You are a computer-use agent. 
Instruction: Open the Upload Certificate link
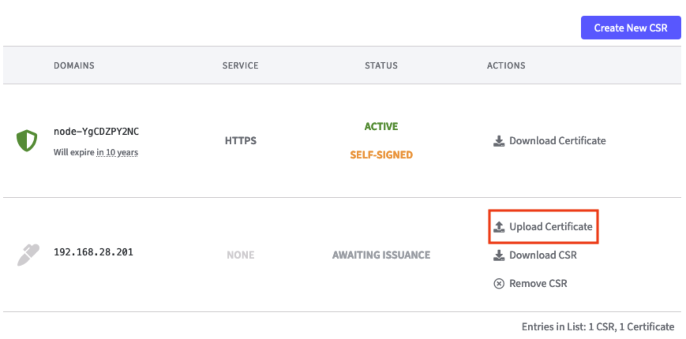tap(551, 227)
